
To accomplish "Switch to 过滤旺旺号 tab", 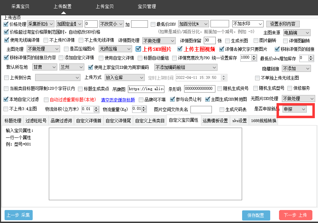I will [x=36, y=121].
